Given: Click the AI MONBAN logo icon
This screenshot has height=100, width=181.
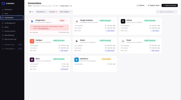Looking at the screenshot, I should pyautogui.click(x=3, y=3).
